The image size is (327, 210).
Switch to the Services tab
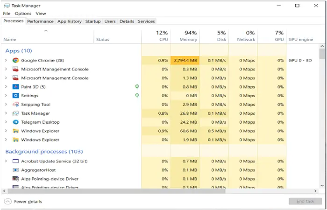pos(146,21)
